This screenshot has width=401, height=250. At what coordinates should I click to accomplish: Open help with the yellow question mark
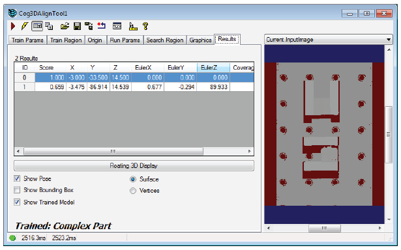[x=145, y=26]
